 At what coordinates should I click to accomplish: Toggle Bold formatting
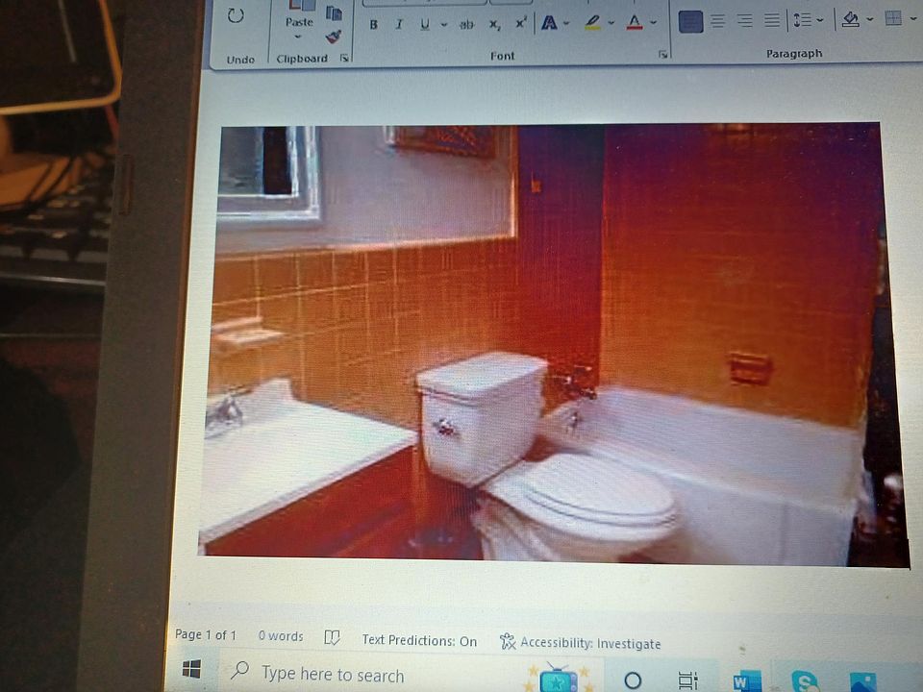374,25
